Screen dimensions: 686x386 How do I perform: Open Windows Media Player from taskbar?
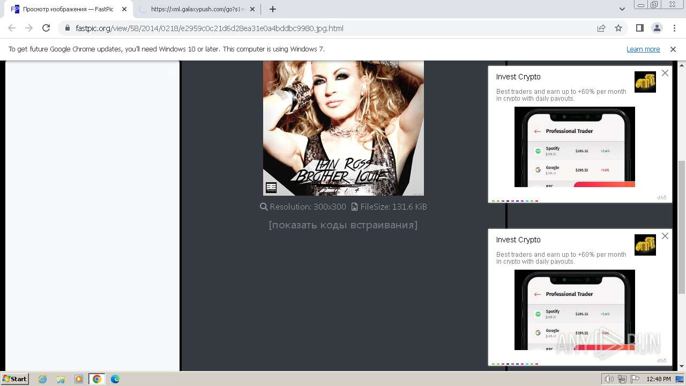coord(79,379)
